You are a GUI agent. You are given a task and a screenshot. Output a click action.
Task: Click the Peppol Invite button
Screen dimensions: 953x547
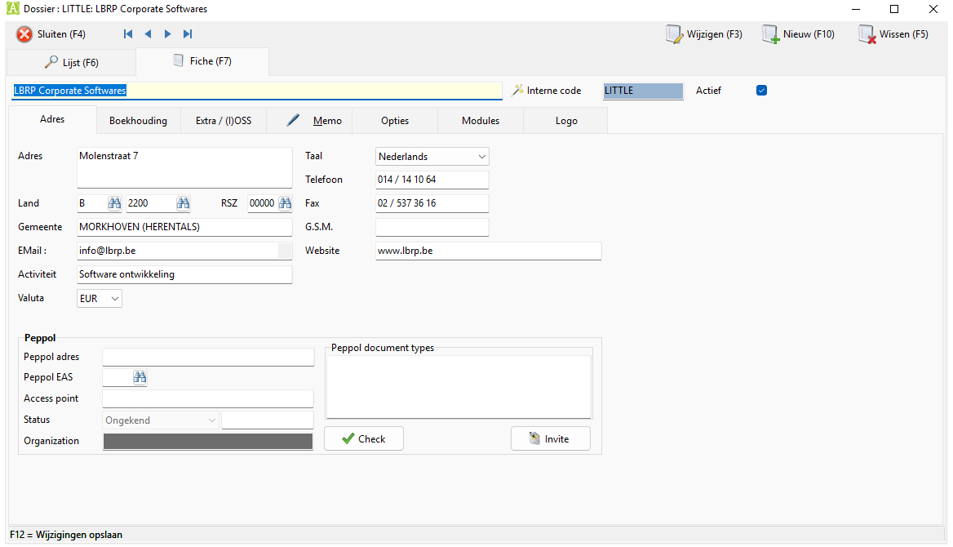(x=551, y=438)
